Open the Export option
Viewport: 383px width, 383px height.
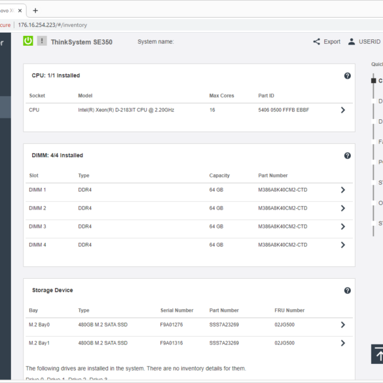point(332,41)
